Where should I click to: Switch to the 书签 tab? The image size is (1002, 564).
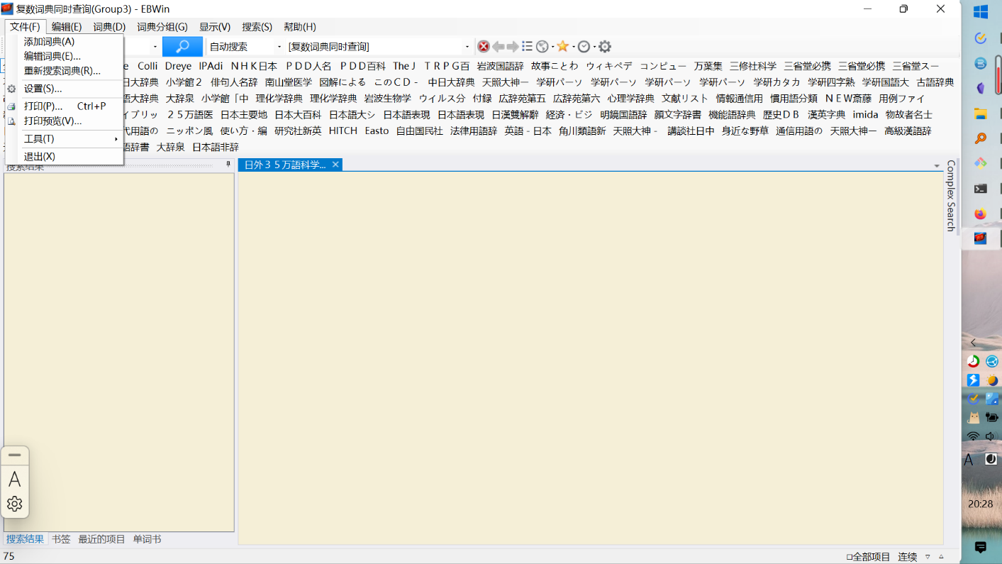tap(61, 539)
